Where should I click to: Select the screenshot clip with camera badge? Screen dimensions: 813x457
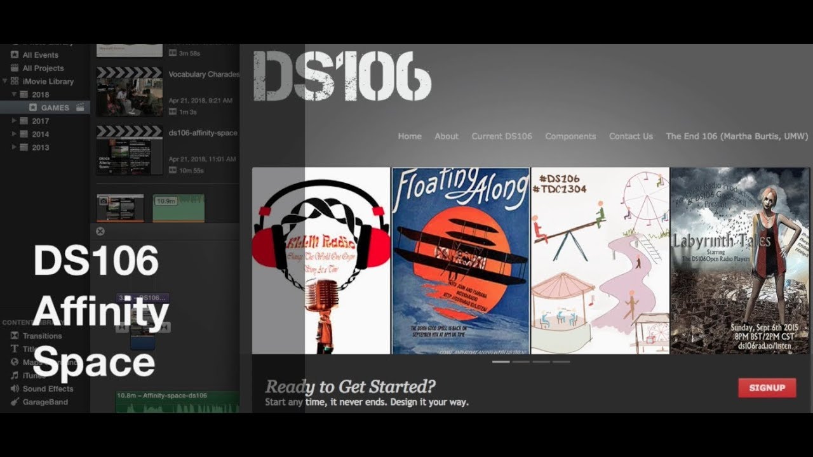pyautogui.click(x=120, y=208)
